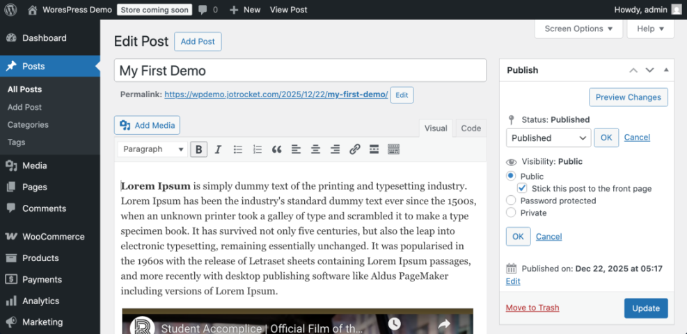Open Categories submenu item
Screen dimensions: 687x334
(x=28, y=124)
